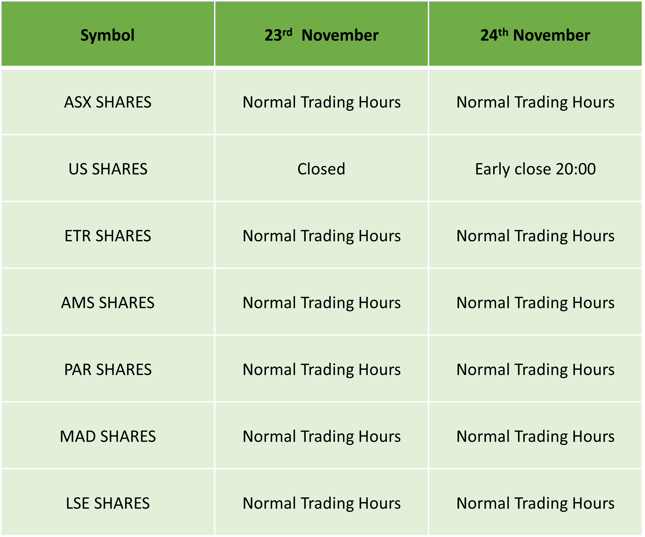Click the LSE SHARES symbol cell
The height and width of the screenshot is (537, 645).
pos(108,503)
